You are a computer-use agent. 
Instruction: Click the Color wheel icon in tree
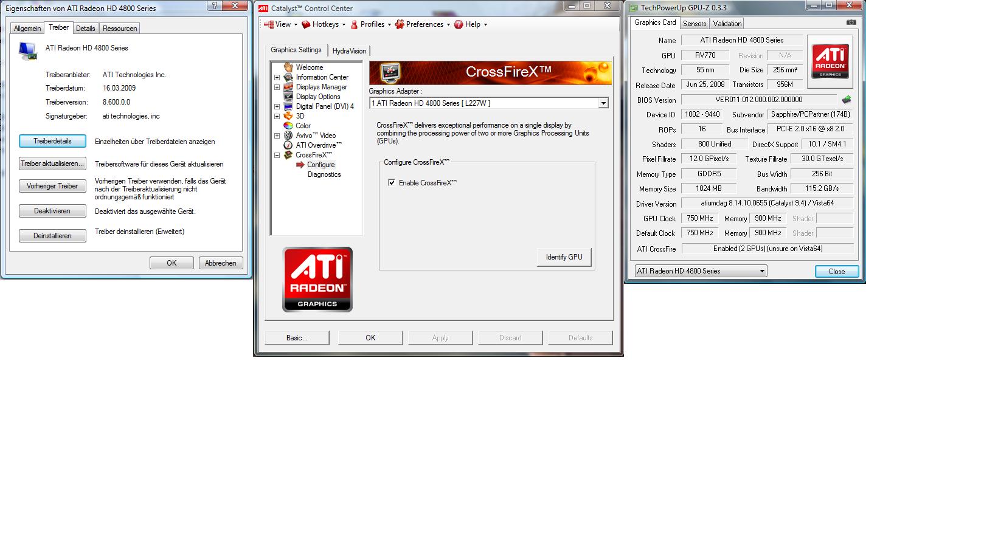[x=288, y=126]
